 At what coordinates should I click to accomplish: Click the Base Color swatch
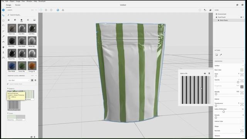pos(242,70)
